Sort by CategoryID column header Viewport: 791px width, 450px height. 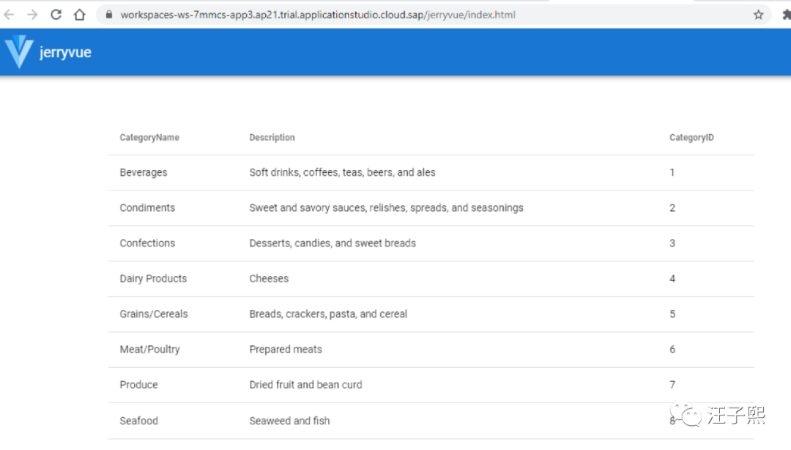[x=691, y=138]
